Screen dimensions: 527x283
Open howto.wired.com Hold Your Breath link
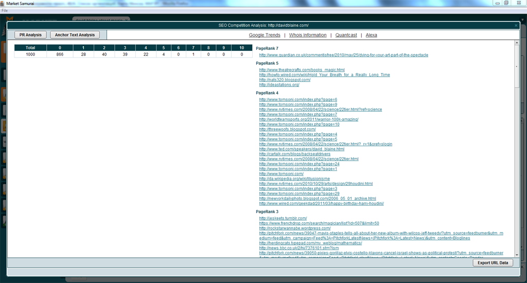click(324, 75)
